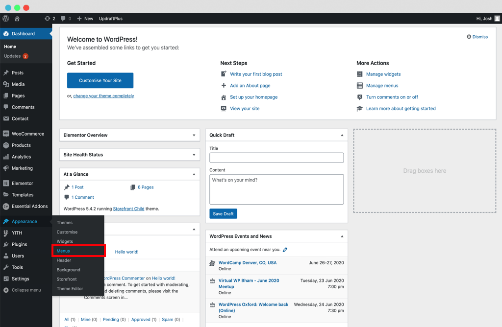Image resolution: width=502 pixels, height=327 pixels.
Task: Open Manage menus via its icon
Action: tap(361, 85)
